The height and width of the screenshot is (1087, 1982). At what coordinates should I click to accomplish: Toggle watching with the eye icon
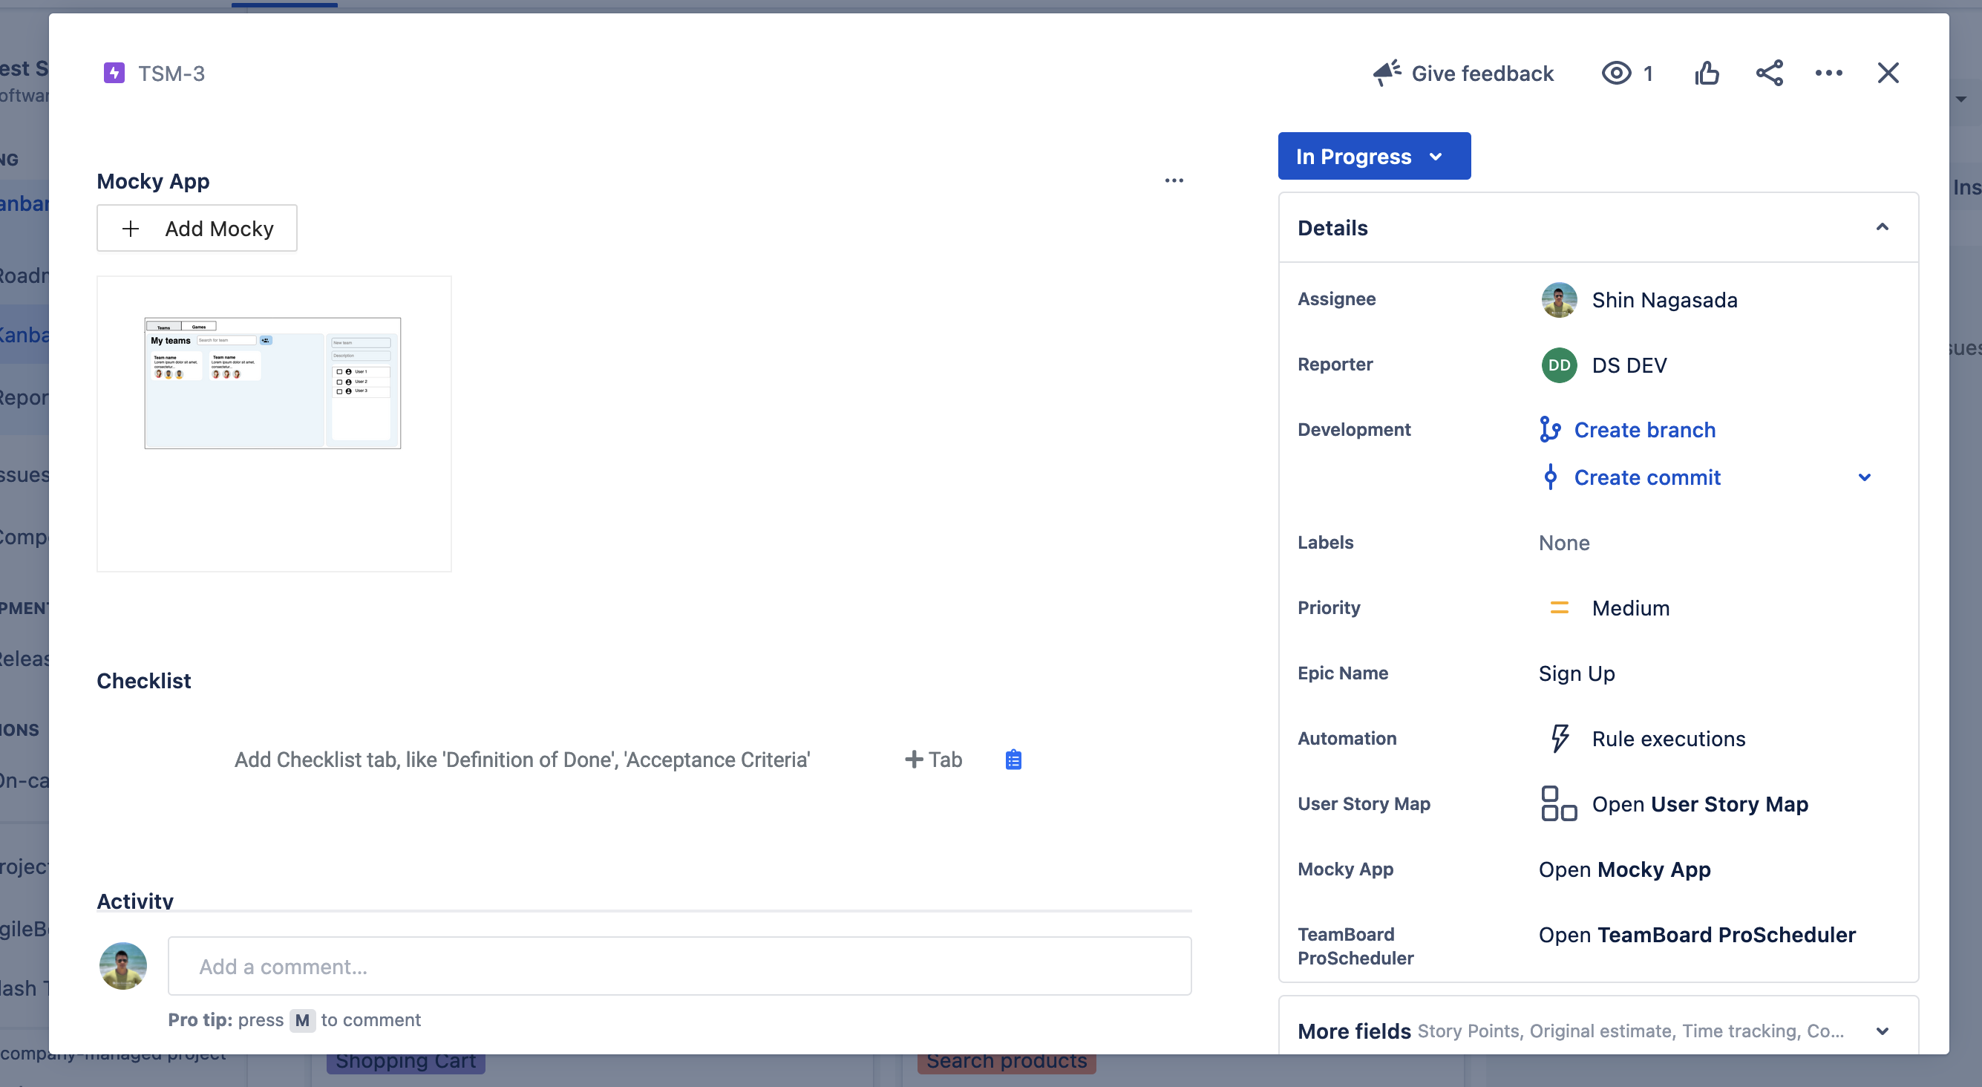tap(1616, 73)
